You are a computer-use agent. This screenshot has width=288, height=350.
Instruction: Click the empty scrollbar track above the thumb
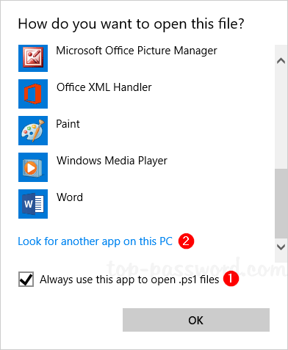coord(281,118)
